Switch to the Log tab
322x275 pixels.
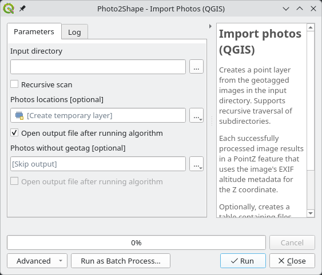click(x=74, y=32)
